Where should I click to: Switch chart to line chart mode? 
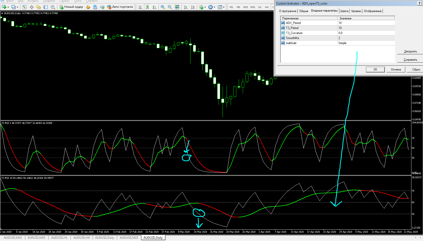click(154, 7)
